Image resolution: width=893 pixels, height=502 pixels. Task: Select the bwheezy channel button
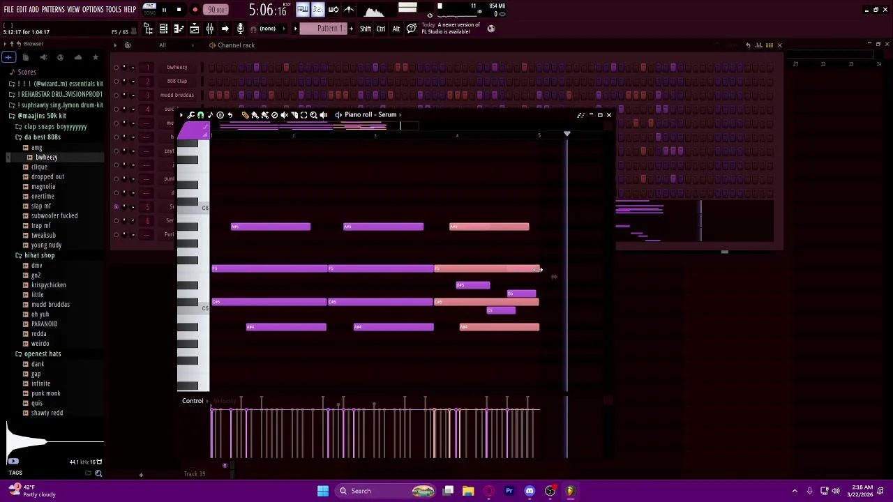pos(177,67)
